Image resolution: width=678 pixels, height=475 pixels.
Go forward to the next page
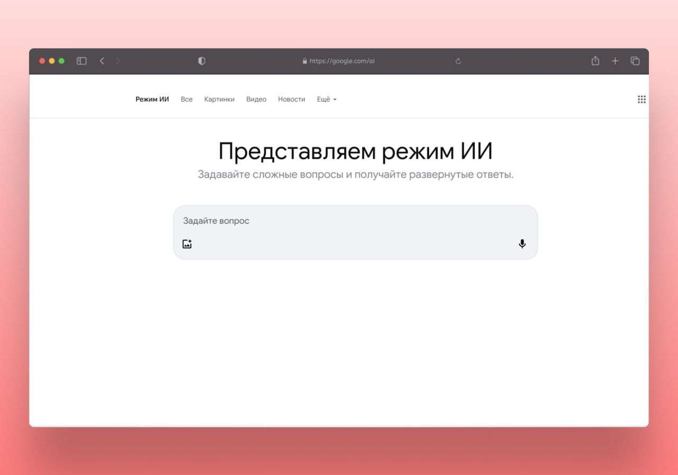(118, 61)
